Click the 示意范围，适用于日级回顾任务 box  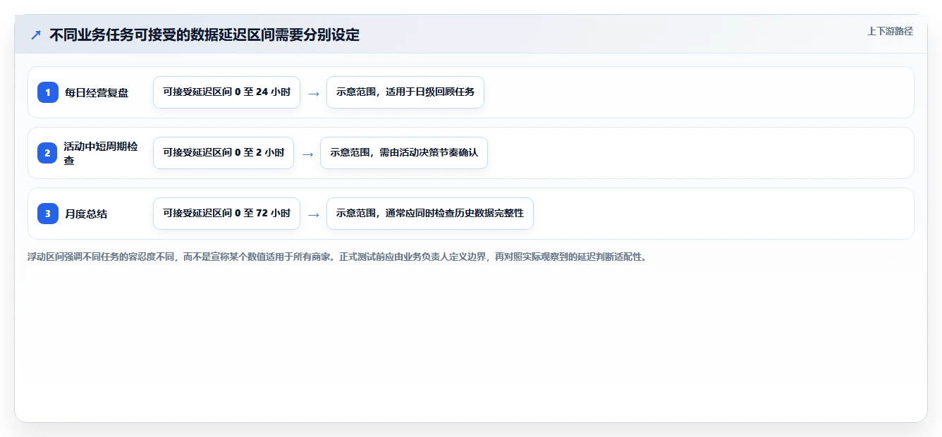[405, 92]
